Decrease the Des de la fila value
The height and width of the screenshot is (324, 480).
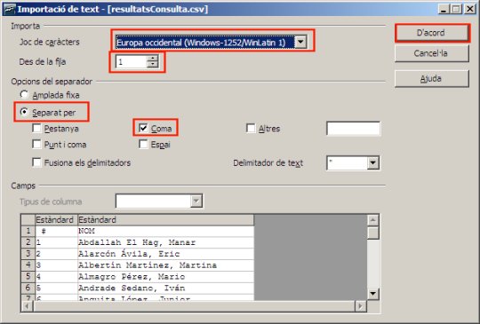(x=153, y=65)
